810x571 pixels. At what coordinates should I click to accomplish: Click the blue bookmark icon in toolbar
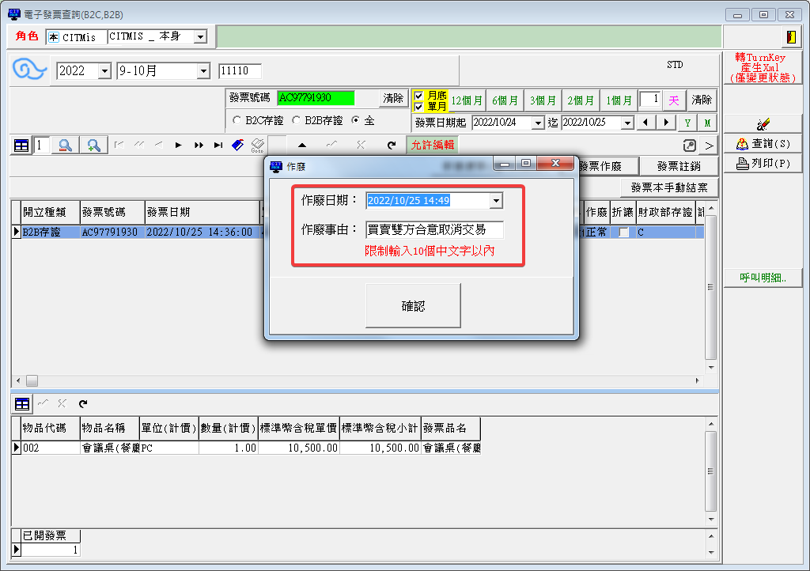[237, 145]
